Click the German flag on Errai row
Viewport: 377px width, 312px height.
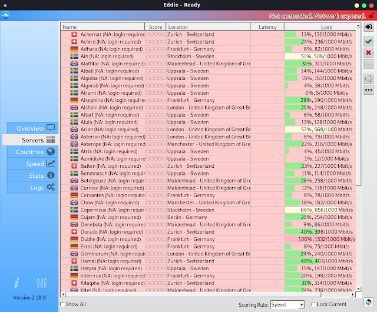click(74, 247)
